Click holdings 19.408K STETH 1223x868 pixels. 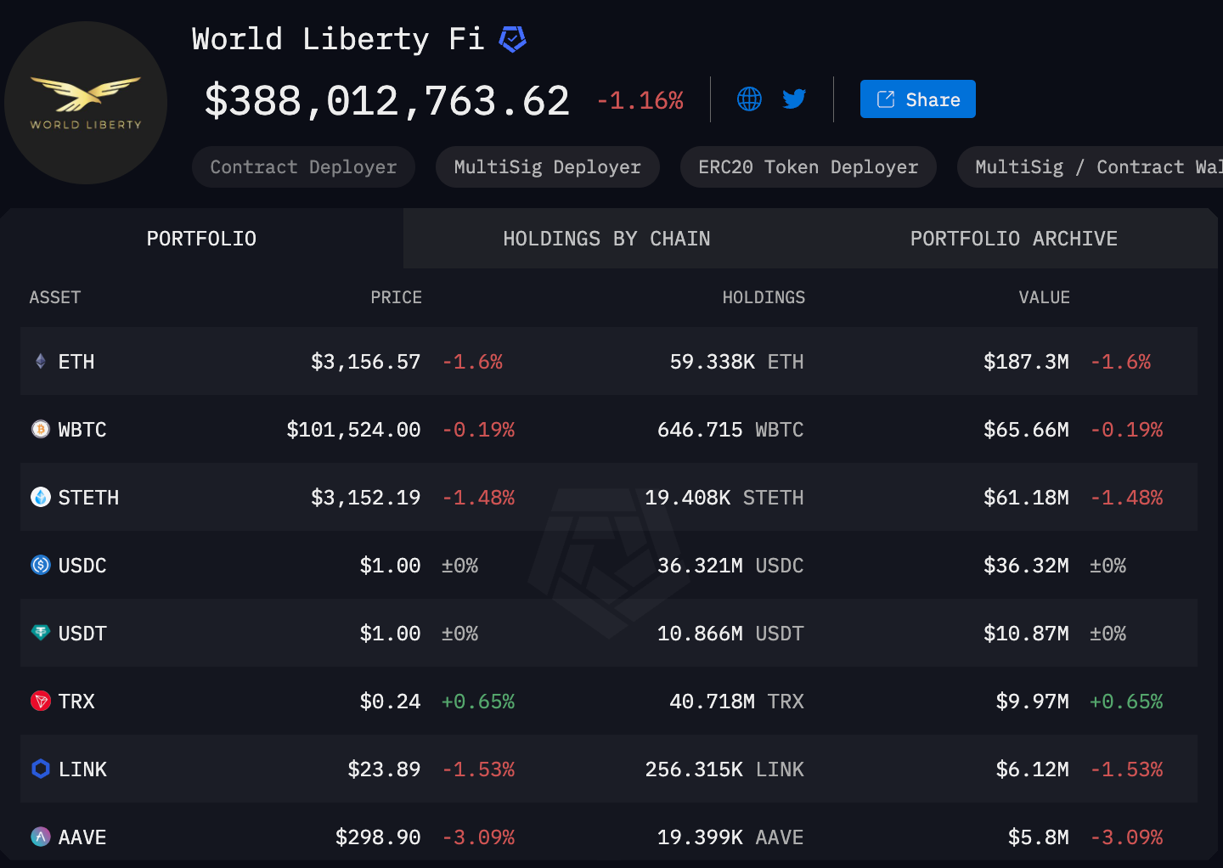point(724,498)
